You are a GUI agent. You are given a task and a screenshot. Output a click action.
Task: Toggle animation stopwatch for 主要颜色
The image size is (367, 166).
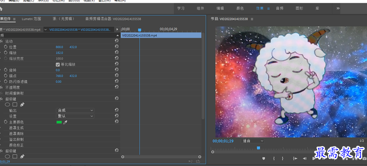point(6,122)
